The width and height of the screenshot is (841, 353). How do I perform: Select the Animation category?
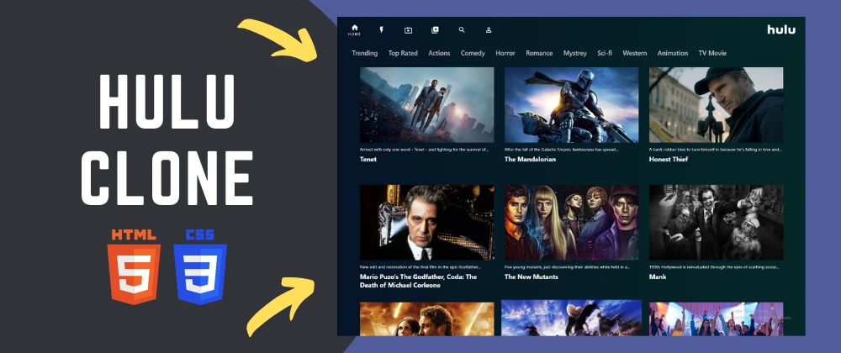coord(673,53)
